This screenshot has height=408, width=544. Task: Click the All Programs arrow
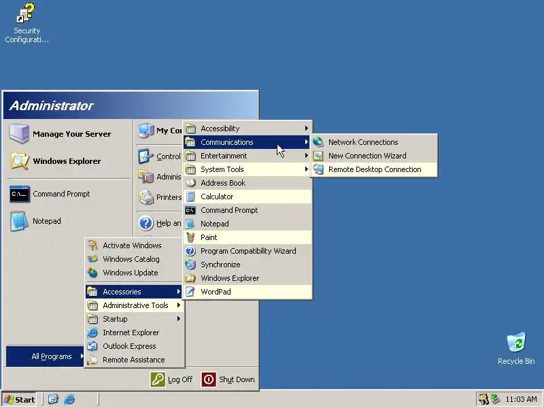tap(82, 356)
